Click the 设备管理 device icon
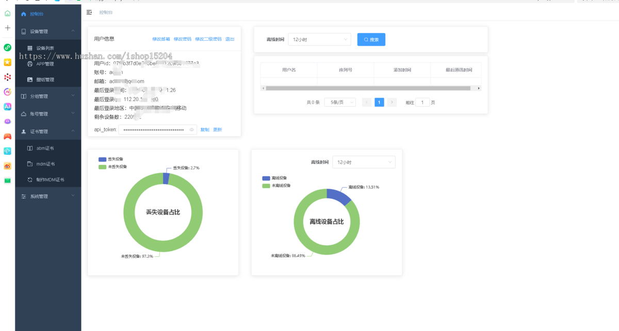619x331 pixels. (24, 31)
